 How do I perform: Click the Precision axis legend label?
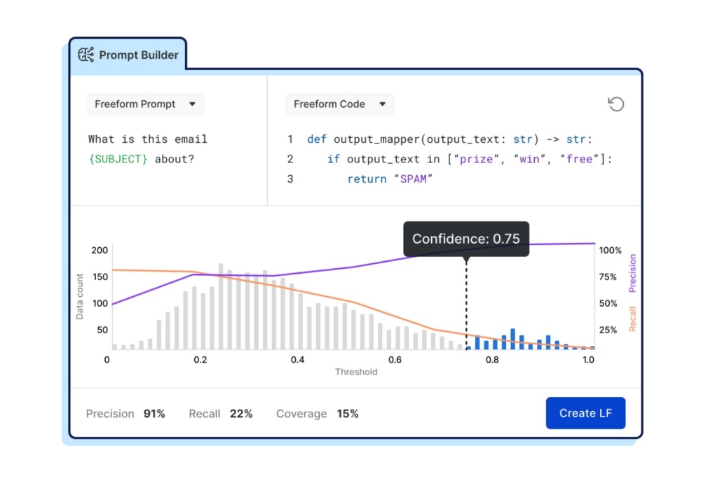[x=632, y=272]
